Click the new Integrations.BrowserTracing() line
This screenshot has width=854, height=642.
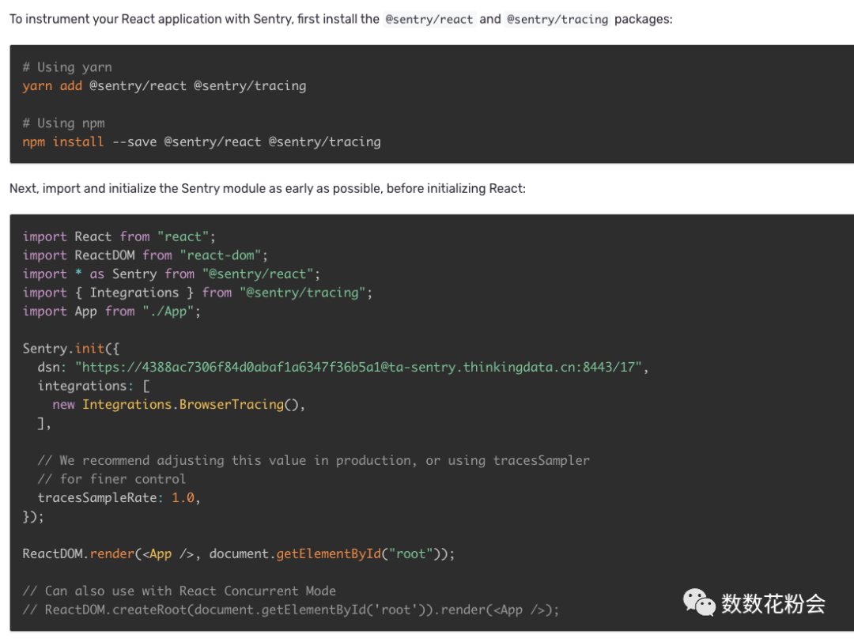[179, 405]
